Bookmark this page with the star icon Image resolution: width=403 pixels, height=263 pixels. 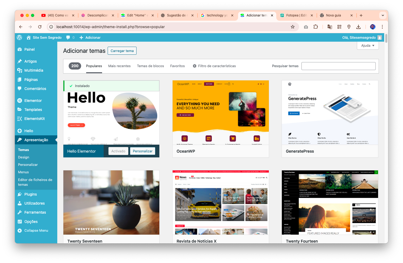tap(292, 27)
